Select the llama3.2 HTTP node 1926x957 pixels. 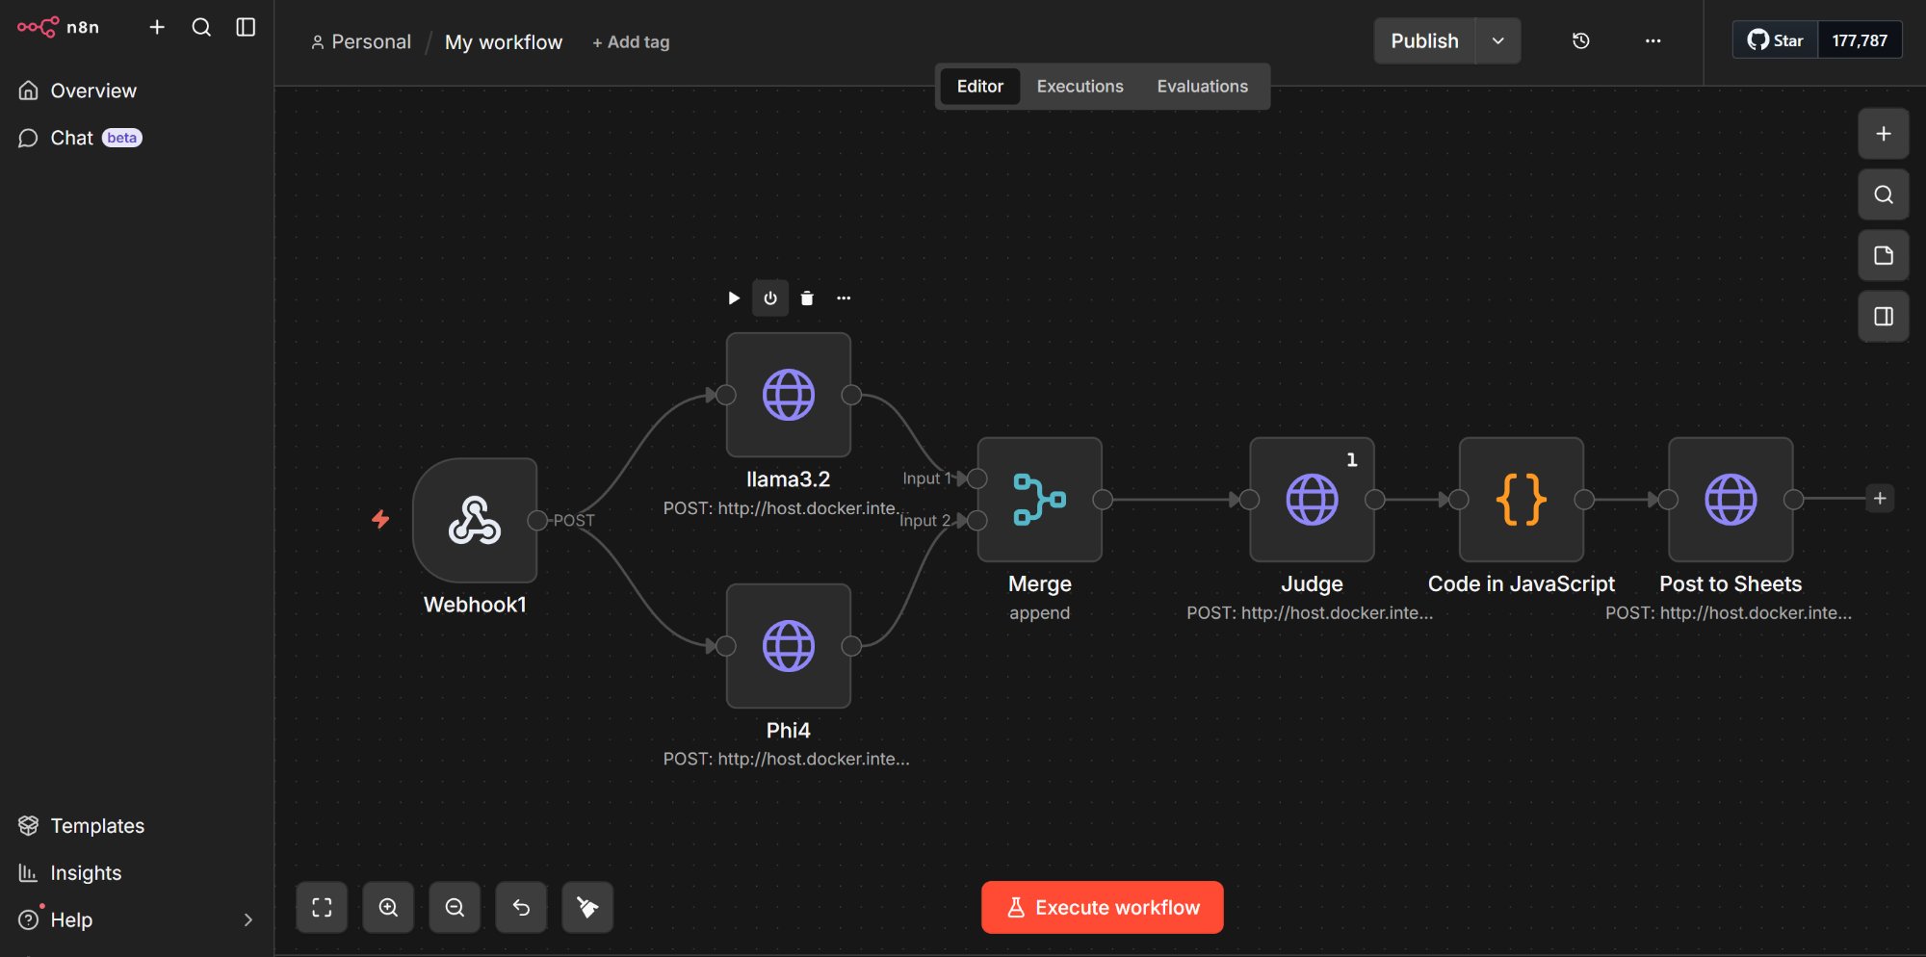789,395
